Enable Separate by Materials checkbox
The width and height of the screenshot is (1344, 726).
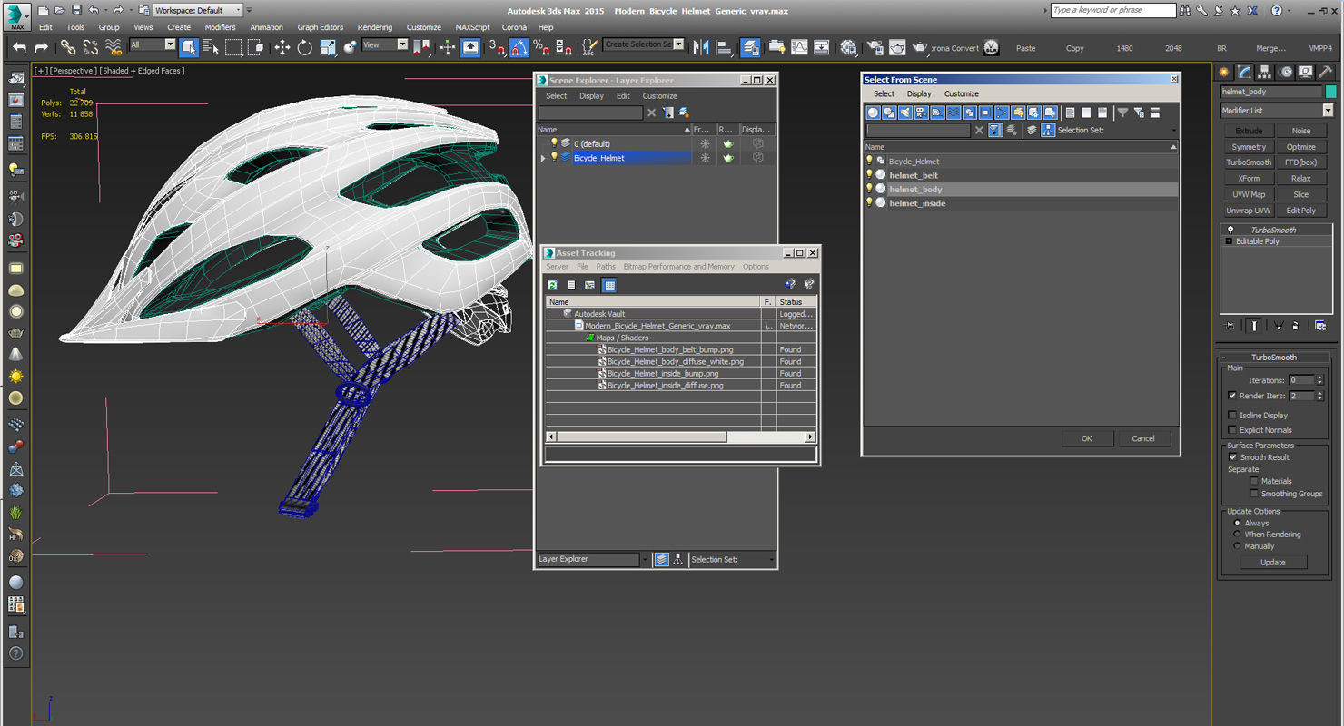click(x=1254, y=481)
